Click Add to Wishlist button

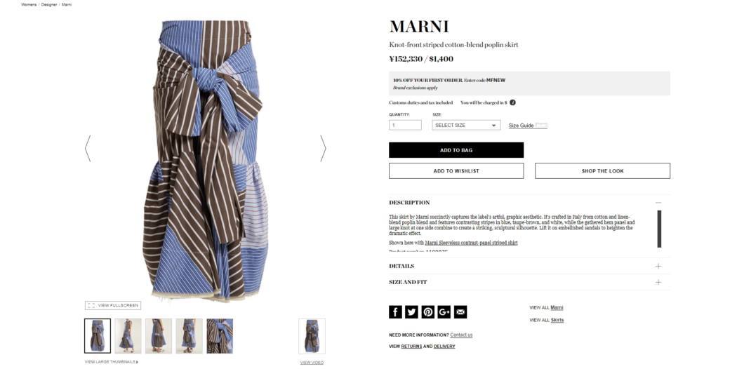pyautogui.click(x=456, y=170)
